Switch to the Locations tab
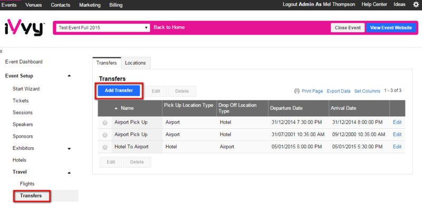The image size is (422, 204). click(x=136, y=63)
